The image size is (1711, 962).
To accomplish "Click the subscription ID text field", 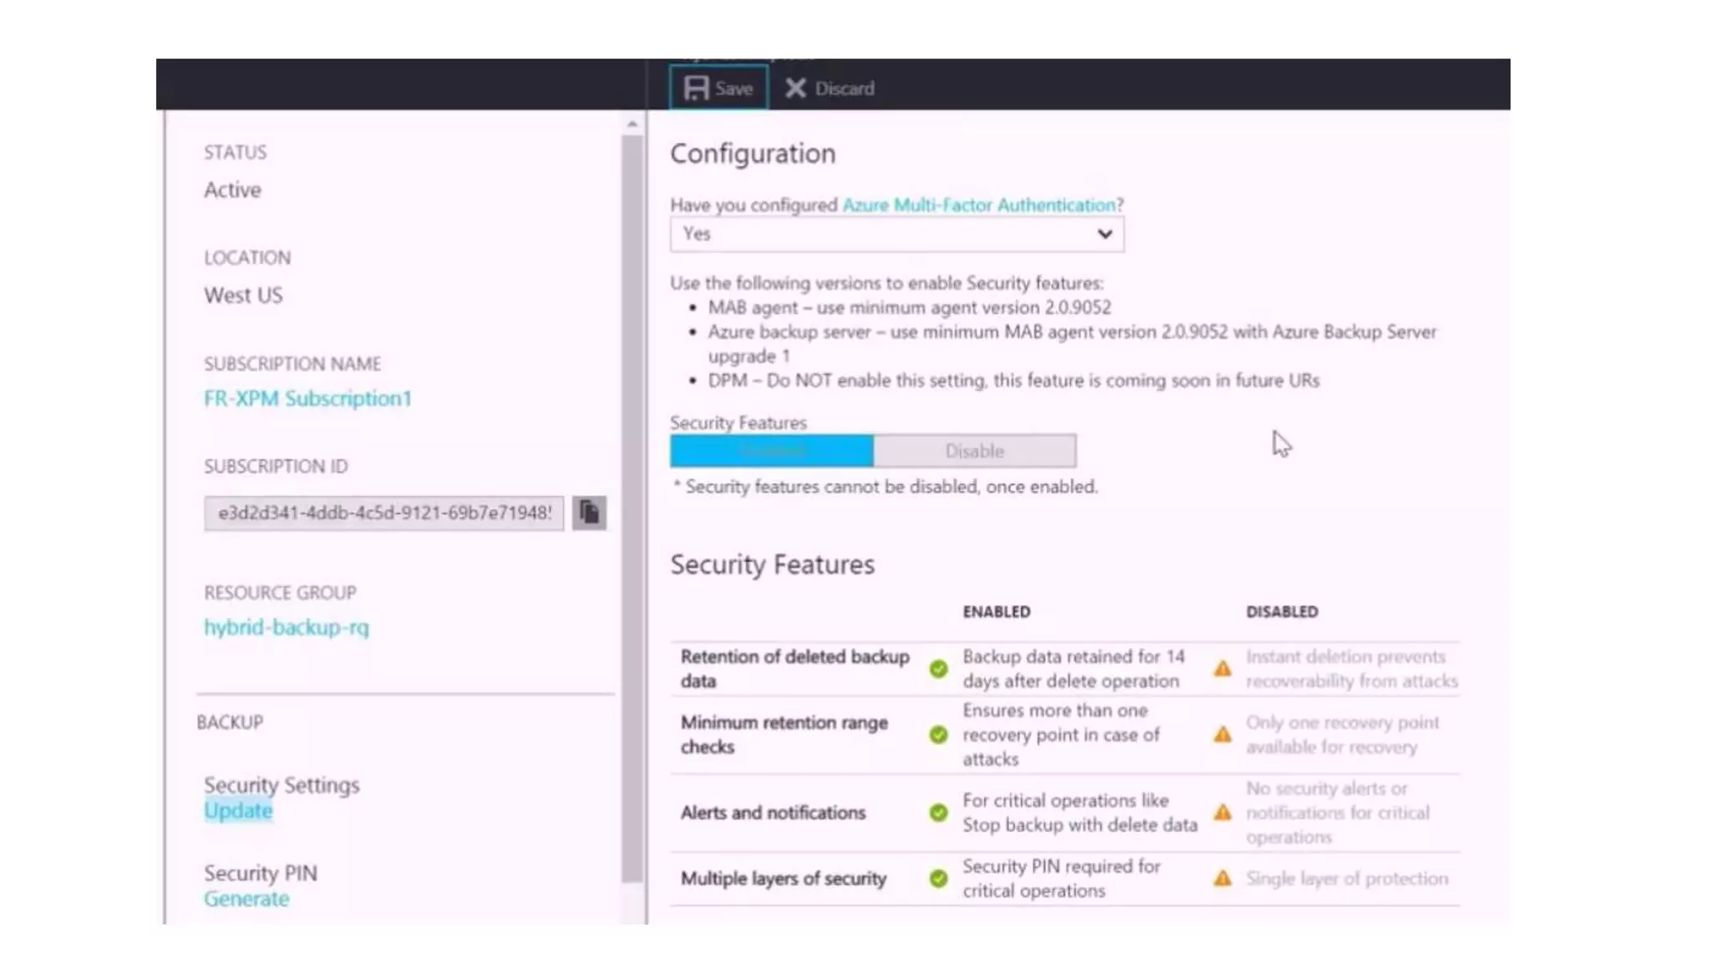I will click(383, 513).
